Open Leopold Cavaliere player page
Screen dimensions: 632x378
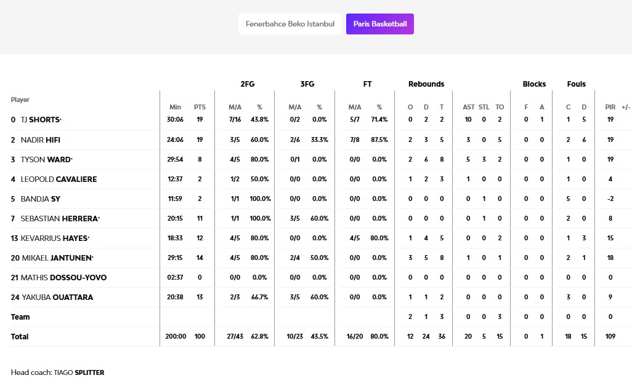pos(59,179)
